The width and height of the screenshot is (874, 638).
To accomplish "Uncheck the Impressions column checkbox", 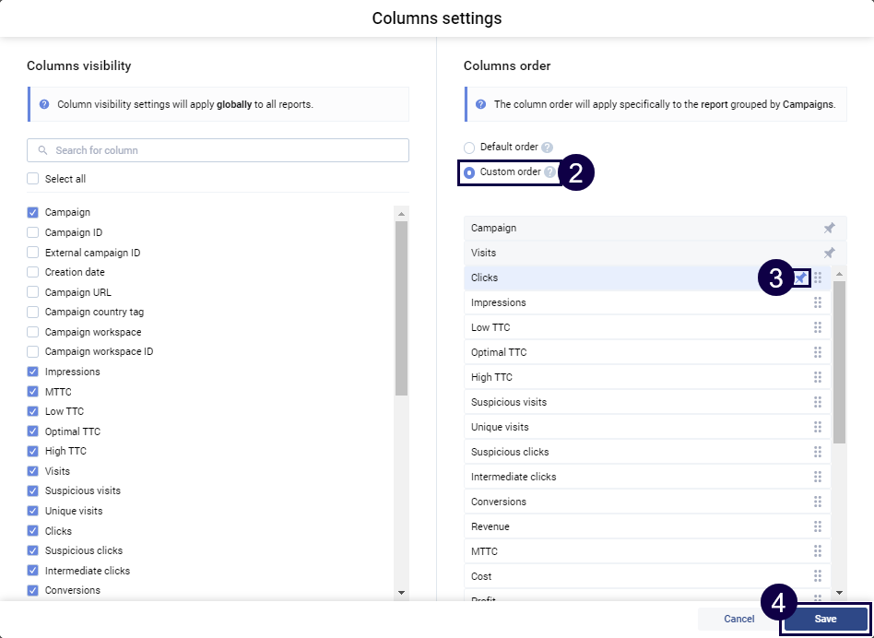I will (33, 372).
